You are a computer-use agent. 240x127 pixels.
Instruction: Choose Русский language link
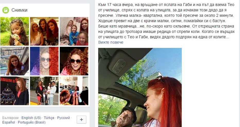(63, 118)
